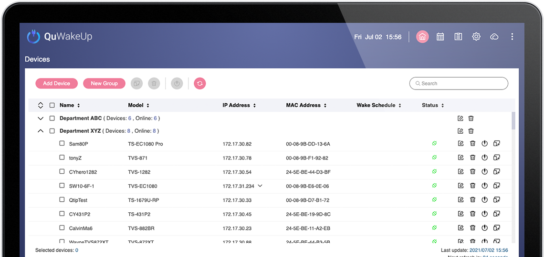Sort devices by the Model column
544x257 pixels.
tap(138, 105)
